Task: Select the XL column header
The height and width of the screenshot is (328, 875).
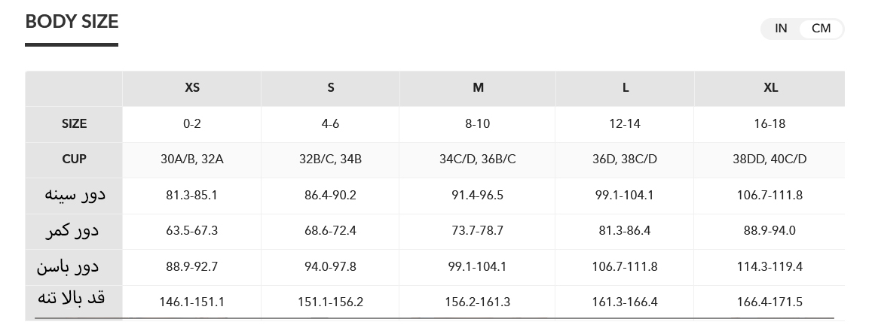Action: click(769, 88)
